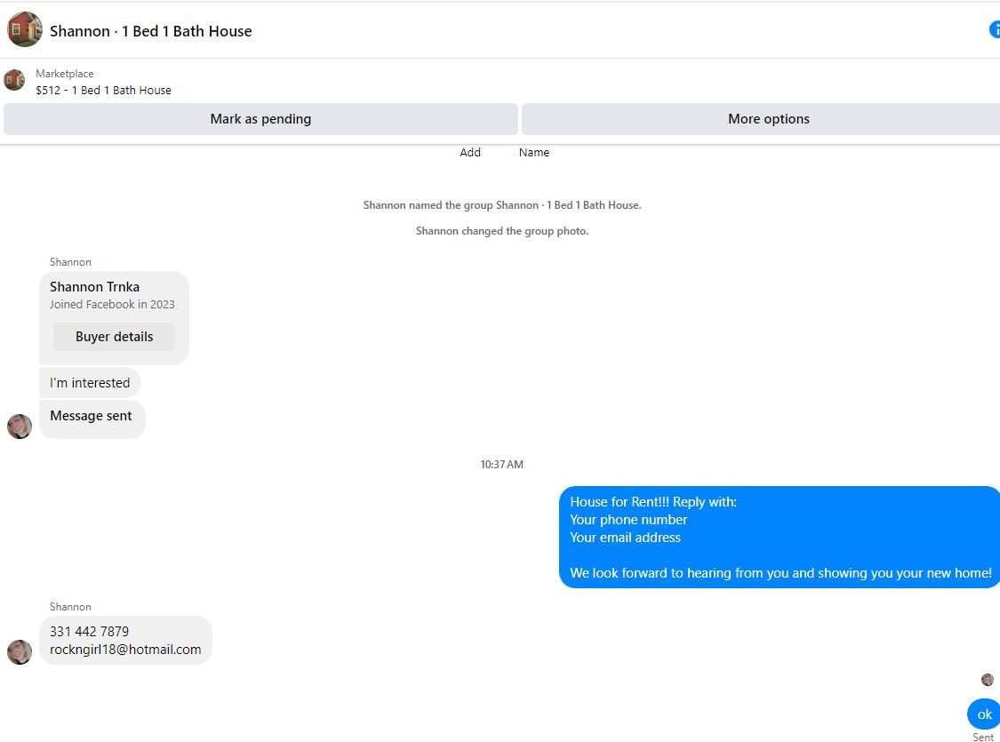View Buyer details for Shannon Trnka
This screenshot has width=1000, height=742.
tap(114, 337)
